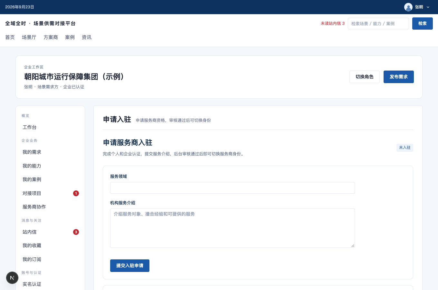Open 站内信 in the sidebar
438x290 pixels.
tap(50, 232)
